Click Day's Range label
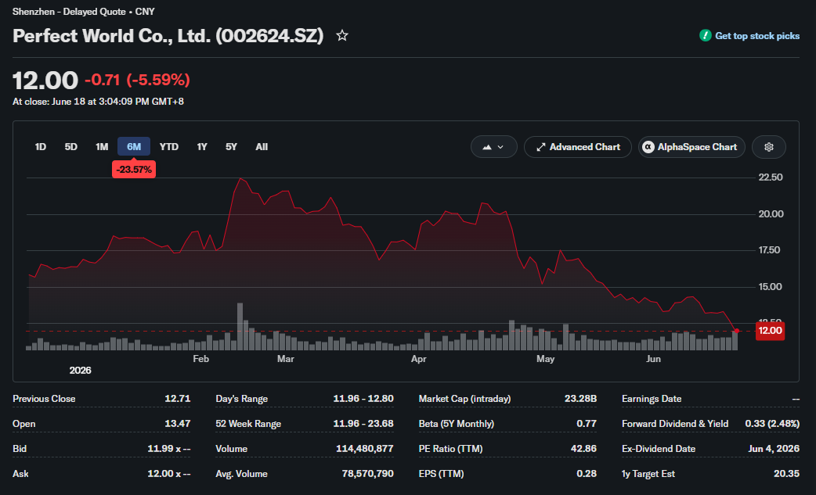The width and height of the screenshot is (816, 495). pyautogui.click(x=241, y=399)
